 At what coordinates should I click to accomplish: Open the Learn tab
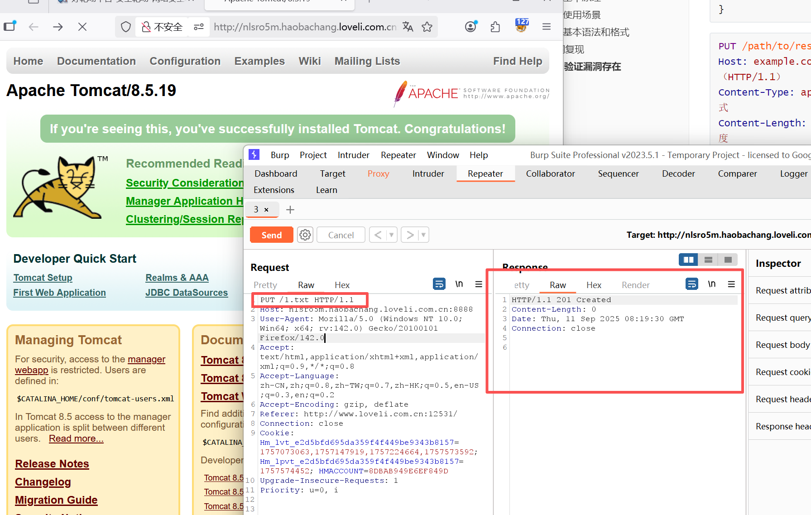pos(326,190)
